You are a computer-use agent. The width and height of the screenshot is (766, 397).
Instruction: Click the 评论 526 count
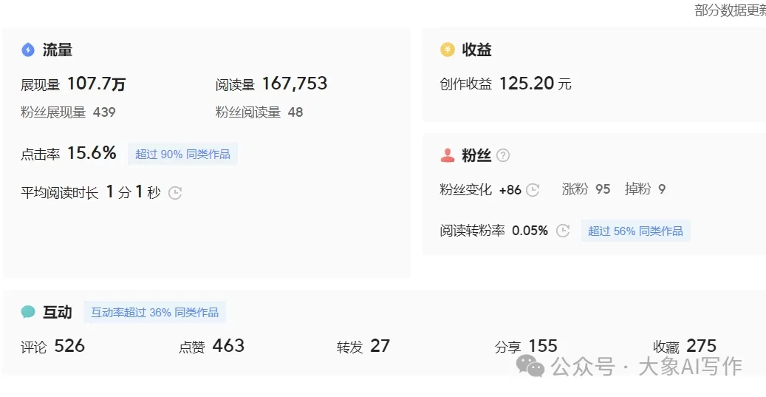[x=69, y=346]
